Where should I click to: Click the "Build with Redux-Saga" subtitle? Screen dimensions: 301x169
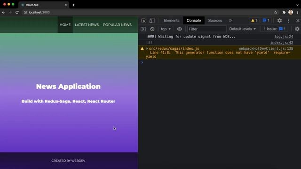pos(68,101)
